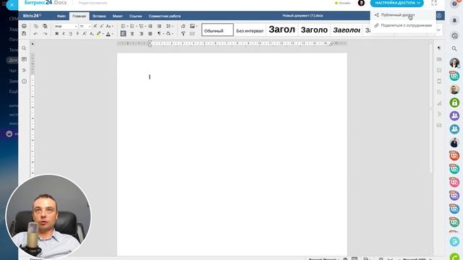Open the Bitrix24 help question icon
Image resolution: width=463 pixels, height=260 pixels.
click(x=454, y=4)
